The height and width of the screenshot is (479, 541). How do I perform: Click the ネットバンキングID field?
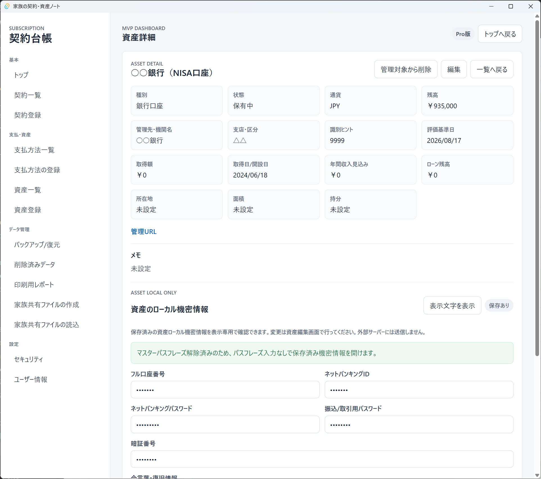tap(419, 390)
